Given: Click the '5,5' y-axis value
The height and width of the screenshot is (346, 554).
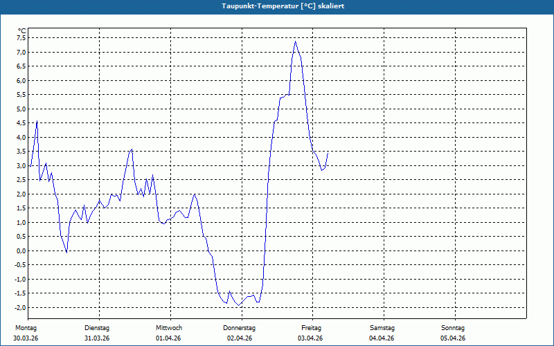Looking at the screenshot, I should (21, 95).
